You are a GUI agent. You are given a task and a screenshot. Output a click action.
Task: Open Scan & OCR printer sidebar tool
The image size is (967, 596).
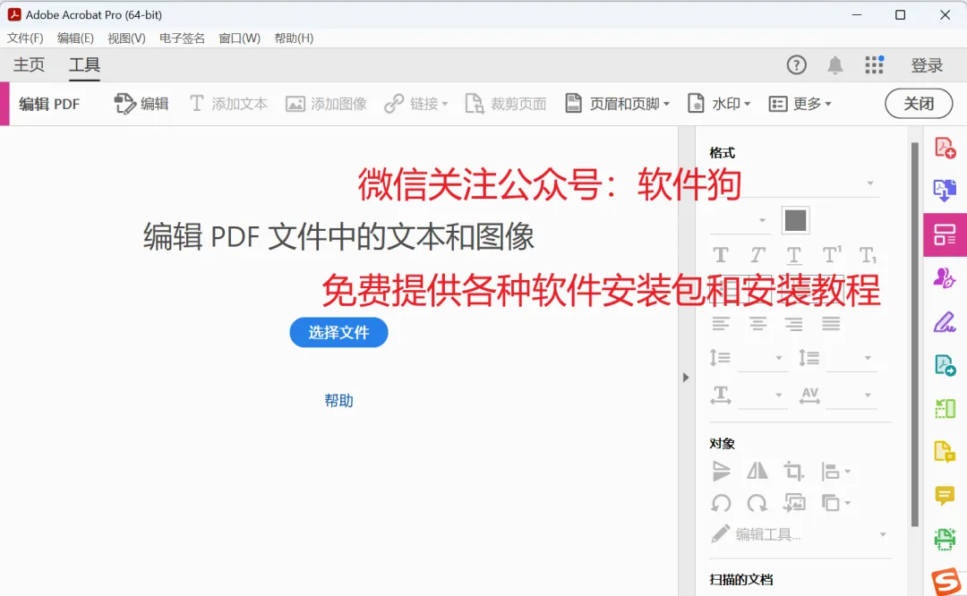pos(945,540)
